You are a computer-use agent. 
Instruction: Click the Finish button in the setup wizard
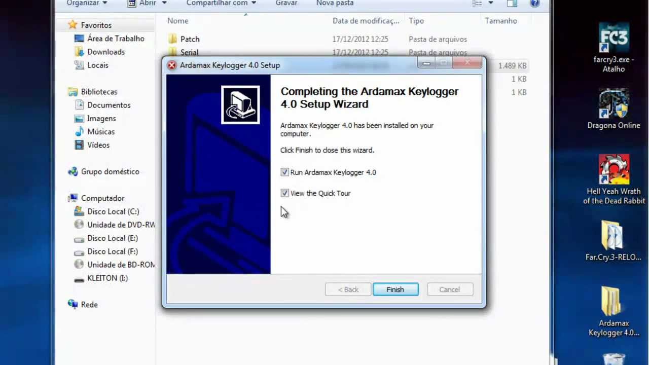(395, 289)
